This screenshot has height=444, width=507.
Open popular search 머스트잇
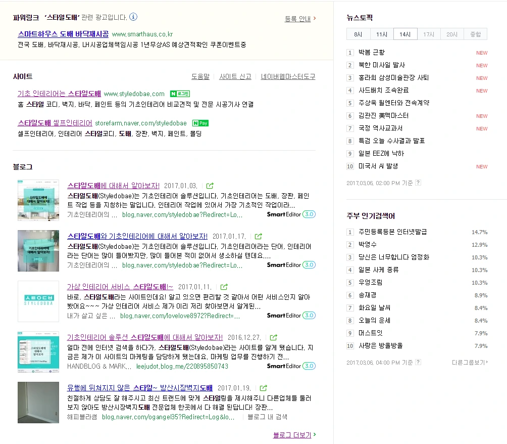[370, 333]
